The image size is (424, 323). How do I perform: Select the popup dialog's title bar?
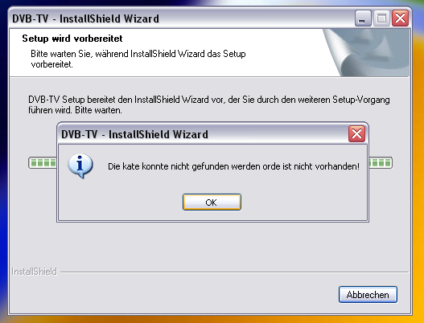pyautogui.click(x=203, y=134)
